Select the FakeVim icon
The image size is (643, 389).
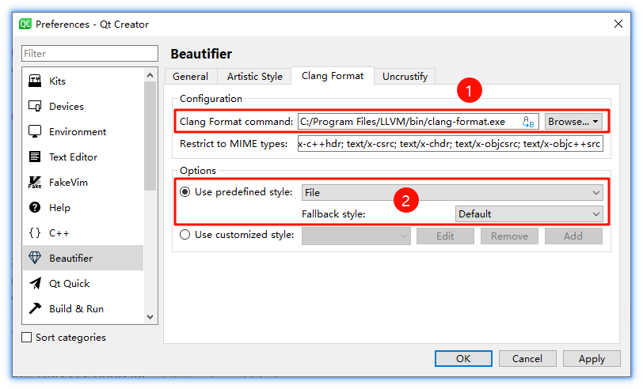(x=35, y=183)
